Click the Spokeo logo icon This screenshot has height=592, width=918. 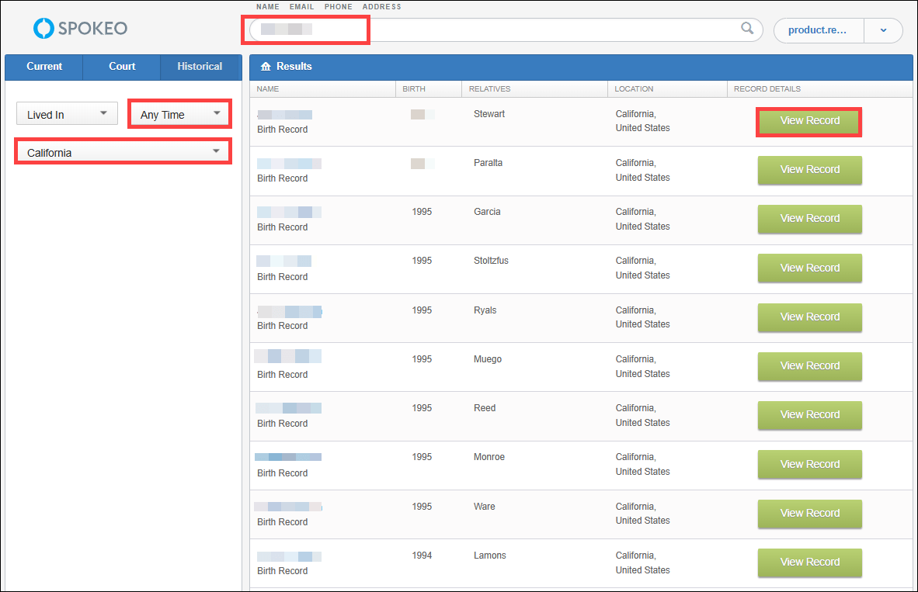[43, 29]
